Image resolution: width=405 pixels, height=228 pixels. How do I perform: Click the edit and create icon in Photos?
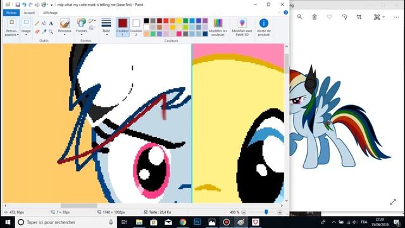377,17
